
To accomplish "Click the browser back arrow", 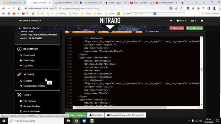I will (x=3, y=8).
